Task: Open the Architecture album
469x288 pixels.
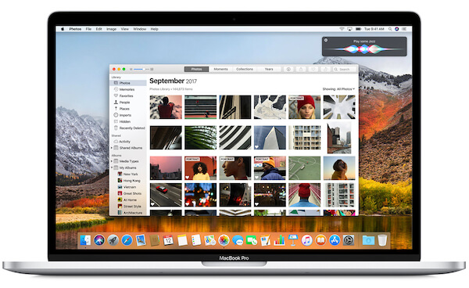Action: pos(130,213)
